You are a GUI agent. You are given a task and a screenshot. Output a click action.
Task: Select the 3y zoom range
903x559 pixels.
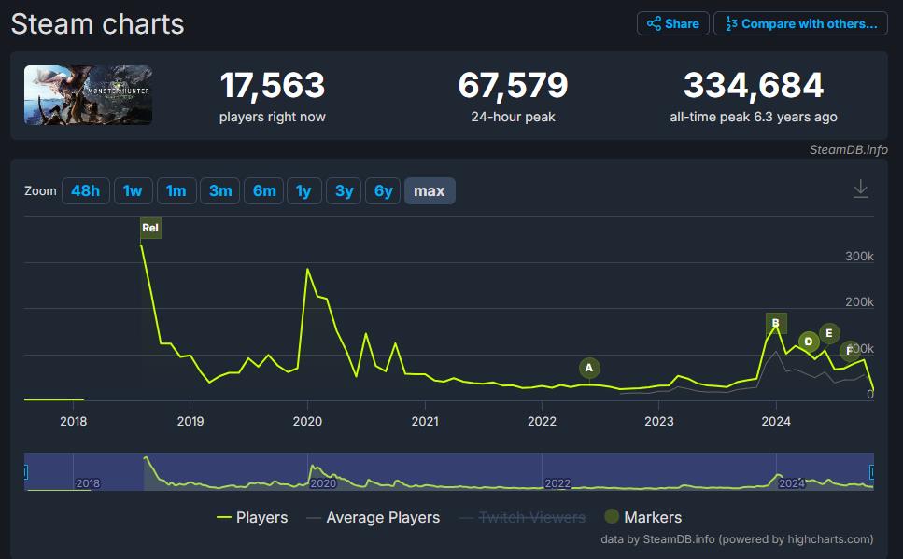(x=345, y=191)
